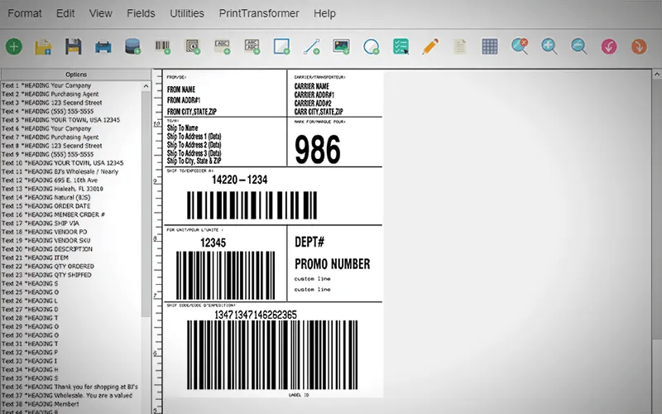The width and height of the screenshot is (662, 414).
Task: Click the document page icon
Action: [460, 46]
